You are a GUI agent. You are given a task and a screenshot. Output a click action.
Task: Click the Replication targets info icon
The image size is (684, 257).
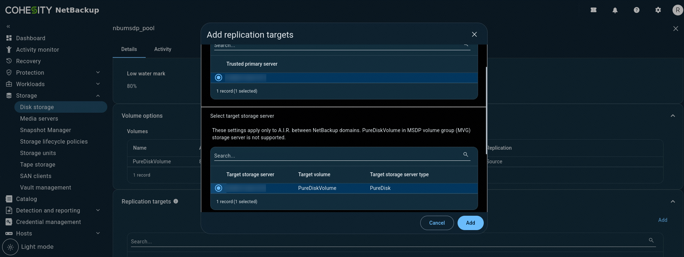pyautogui.click(x=176, y=201)
